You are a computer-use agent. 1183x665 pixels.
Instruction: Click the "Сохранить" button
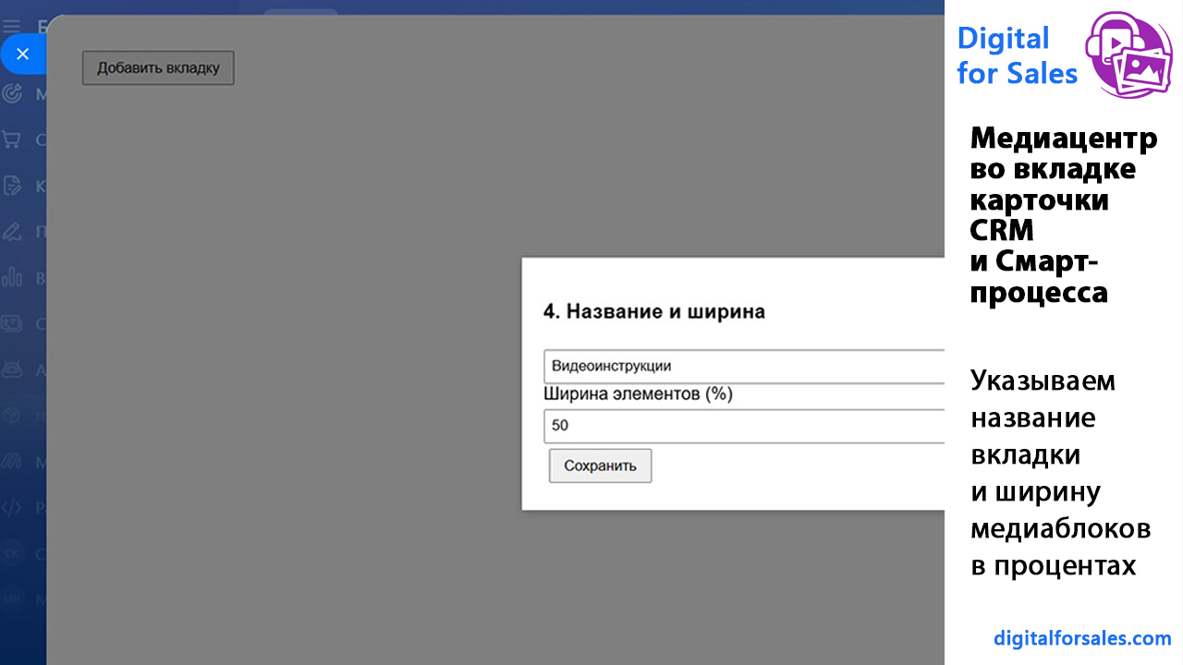[x=600, y=465]
